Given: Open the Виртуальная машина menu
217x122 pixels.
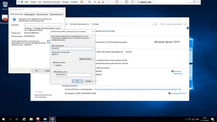Looking at the screenshot, I should 52,2.
